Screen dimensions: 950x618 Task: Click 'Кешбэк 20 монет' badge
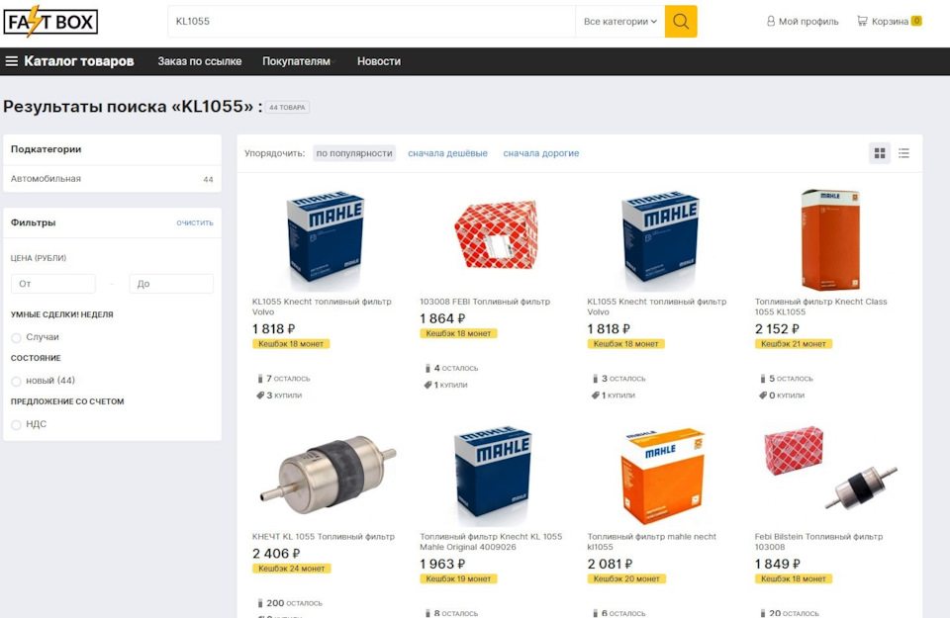coord(625,578)
